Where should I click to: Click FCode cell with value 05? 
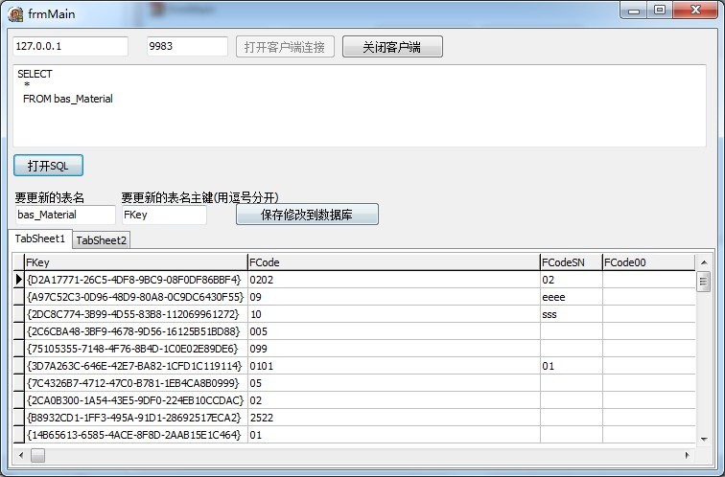(x=394, y=383)
